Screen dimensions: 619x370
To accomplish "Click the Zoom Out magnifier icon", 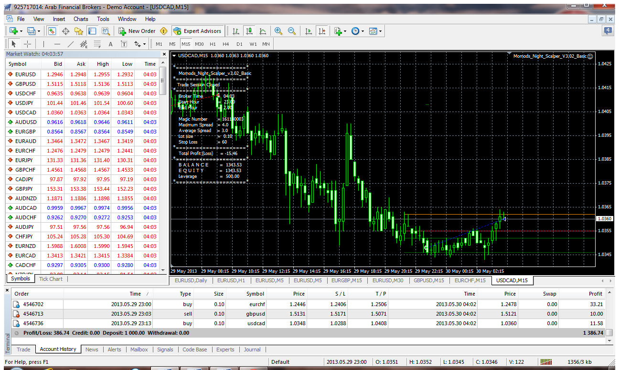I will (x=291, y=31).
